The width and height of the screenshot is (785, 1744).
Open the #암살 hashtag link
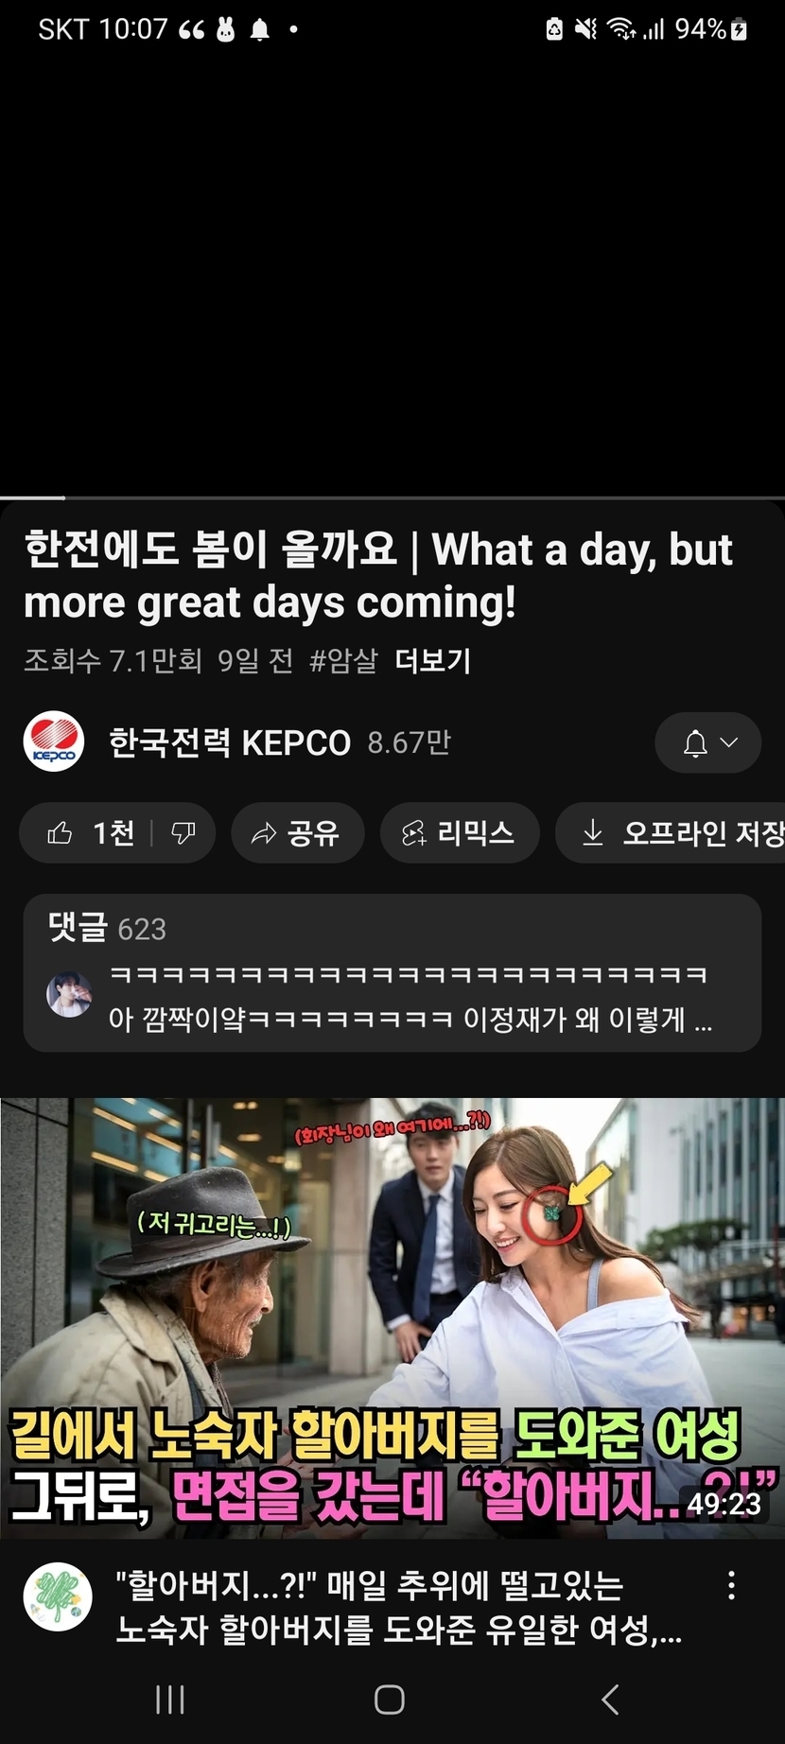pyautogui.click(x=343, y=660)
